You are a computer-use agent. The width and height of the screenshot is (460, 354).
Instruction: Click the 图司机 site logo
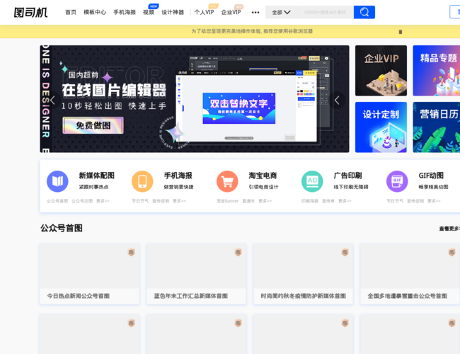click(30, 12)
